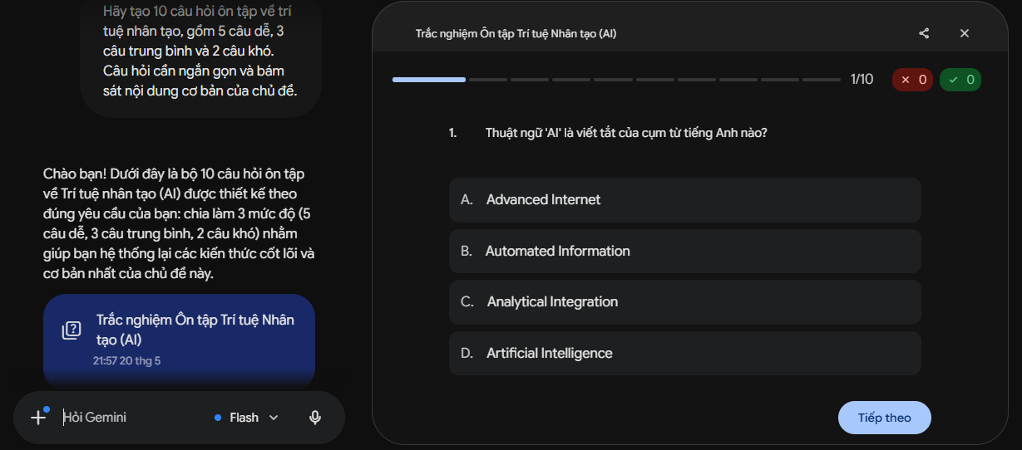Click the quiz card icon beside title
The image size is (1022, 450).
click(x=72, y=330)
